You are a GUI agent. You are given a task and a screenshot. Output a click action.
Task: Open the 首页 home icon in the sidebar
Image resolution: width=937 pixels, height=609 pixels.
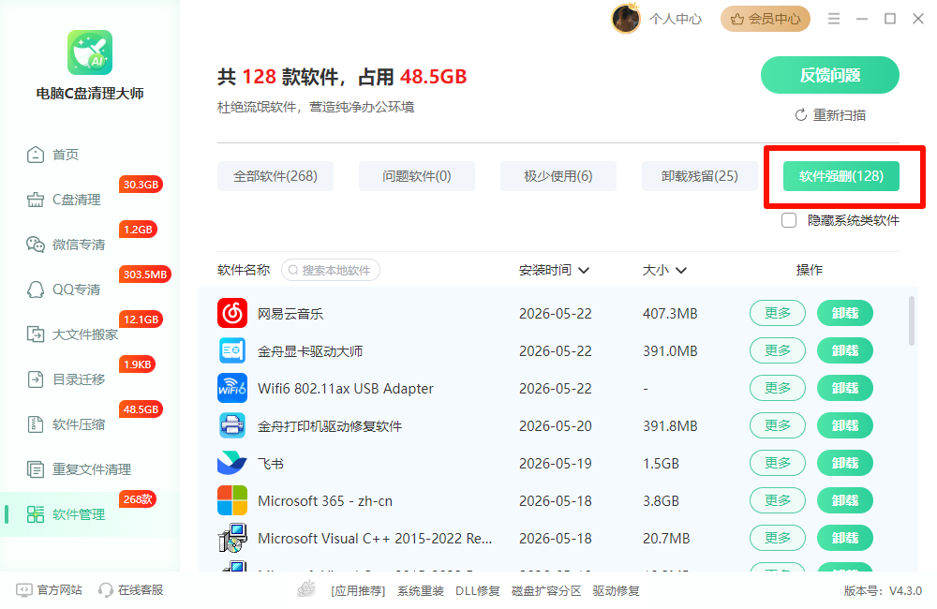[36, 155]
